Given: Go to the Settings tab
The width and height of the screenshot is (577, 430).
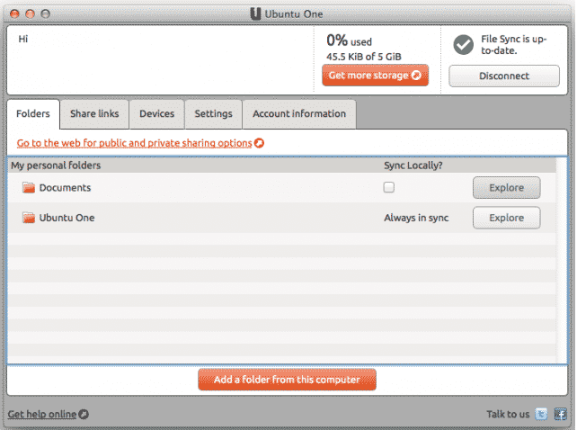Looking at the screenshot, I should [213, 114].
